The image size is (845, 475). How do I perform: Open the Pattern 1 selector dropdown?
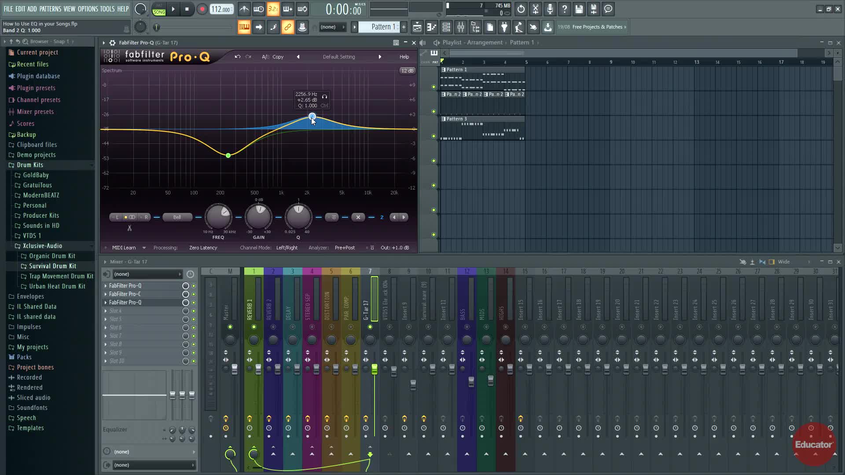click(x=381, y=27)
